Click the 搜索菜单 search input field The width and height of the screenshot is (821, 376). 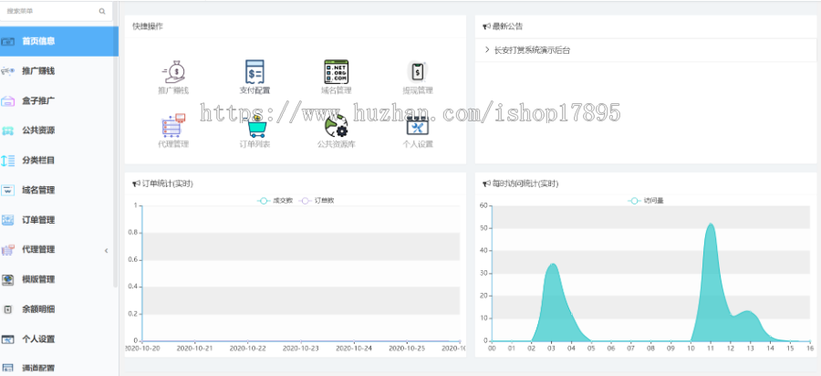(50, 12)
